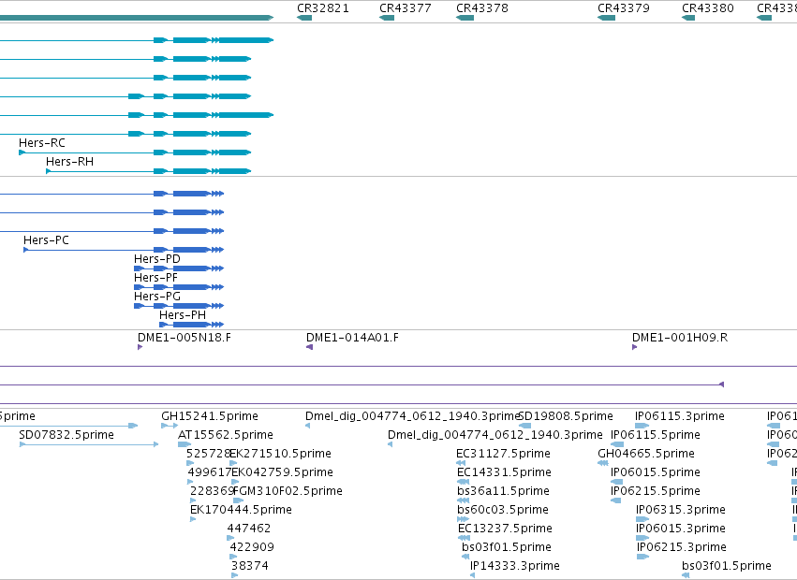Image resolution: width=797 pixels, height=580 pixels.
Task: Click bs03f01.5prime label below IP06215.3prime
Action: 727,566
